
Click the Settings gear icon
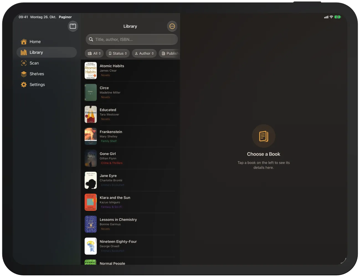pyautogui.click(x=24, y=85)
